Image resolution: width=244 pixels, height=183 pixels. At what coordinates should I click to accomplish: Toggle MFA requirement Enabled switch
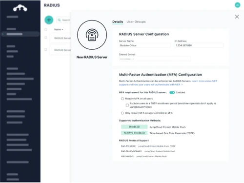[172, 93]
